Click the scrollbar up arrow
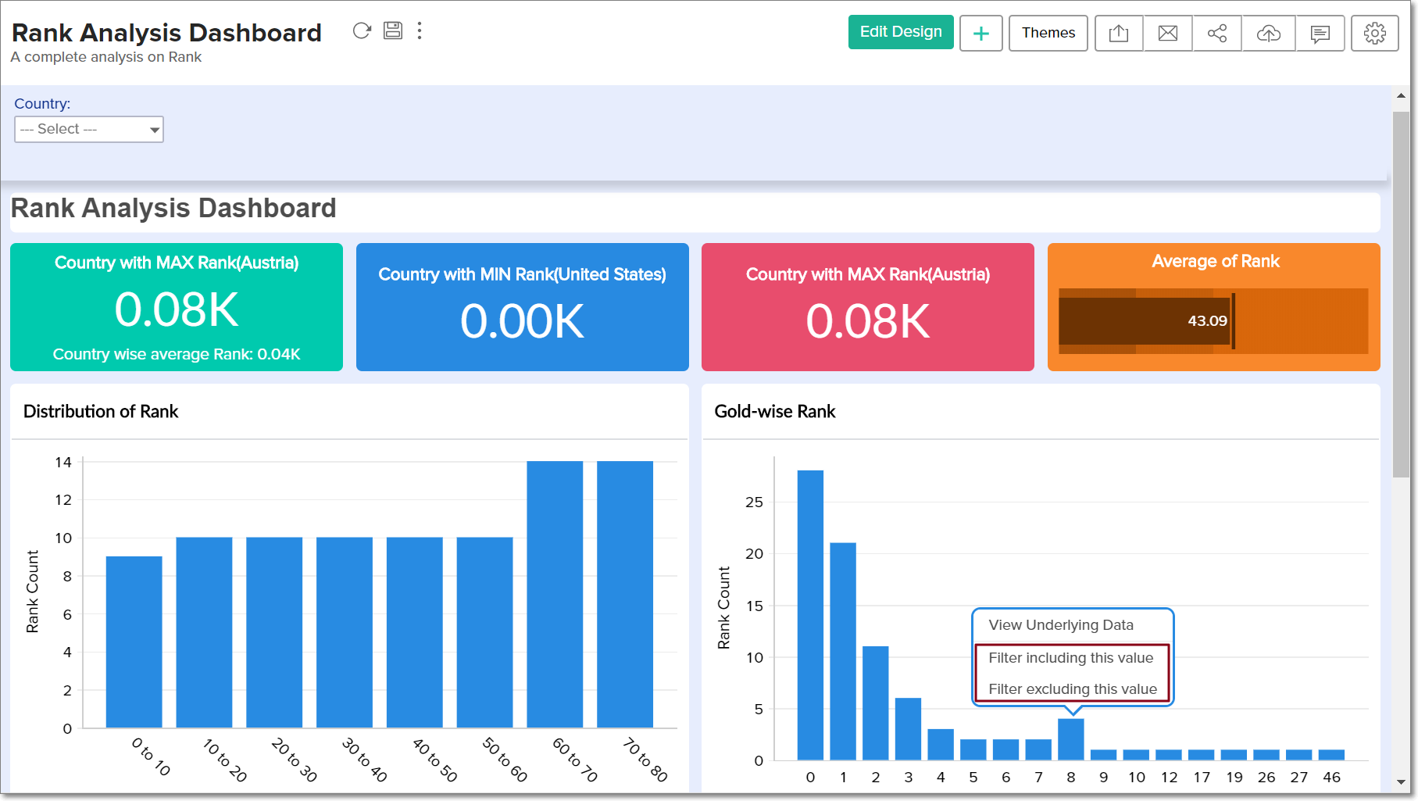 pos(1401,96)
